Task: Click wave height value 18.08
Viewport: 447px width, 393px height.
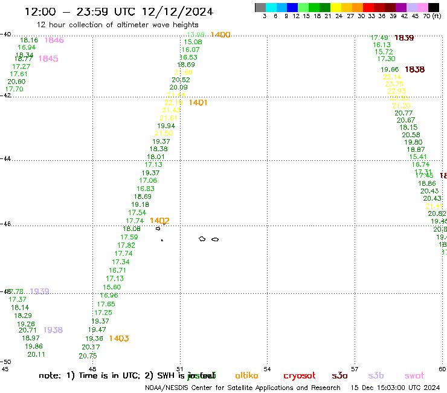Action: [x=132, y=229]
